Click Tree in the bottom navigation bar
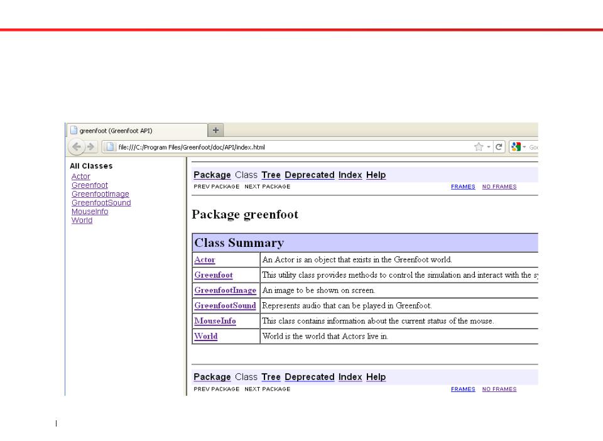The height and width of the screenshot is (441, 603). tap(271, 377)
